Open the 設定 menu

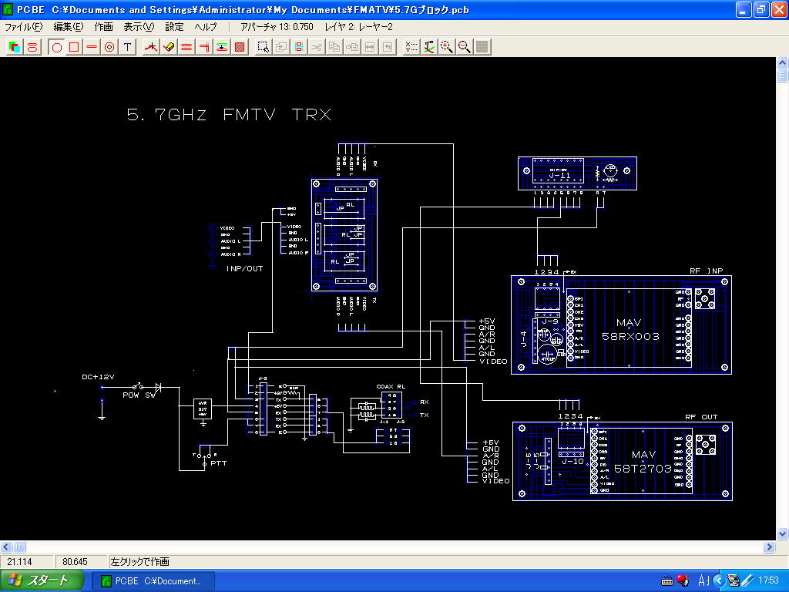(175, 27)
